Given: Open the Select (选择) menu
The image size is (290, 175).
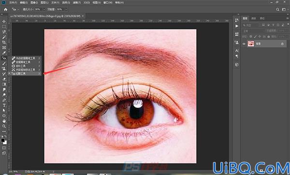Looking at the screenshot, I should tap(66, 2).
